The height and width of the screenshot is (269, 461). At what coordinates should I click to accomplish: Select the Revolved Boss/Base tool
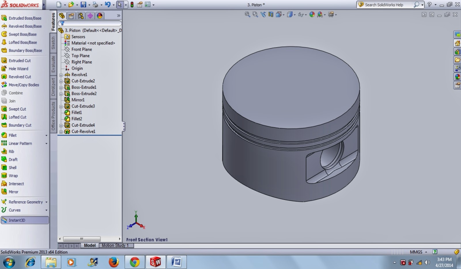[22, 26]
